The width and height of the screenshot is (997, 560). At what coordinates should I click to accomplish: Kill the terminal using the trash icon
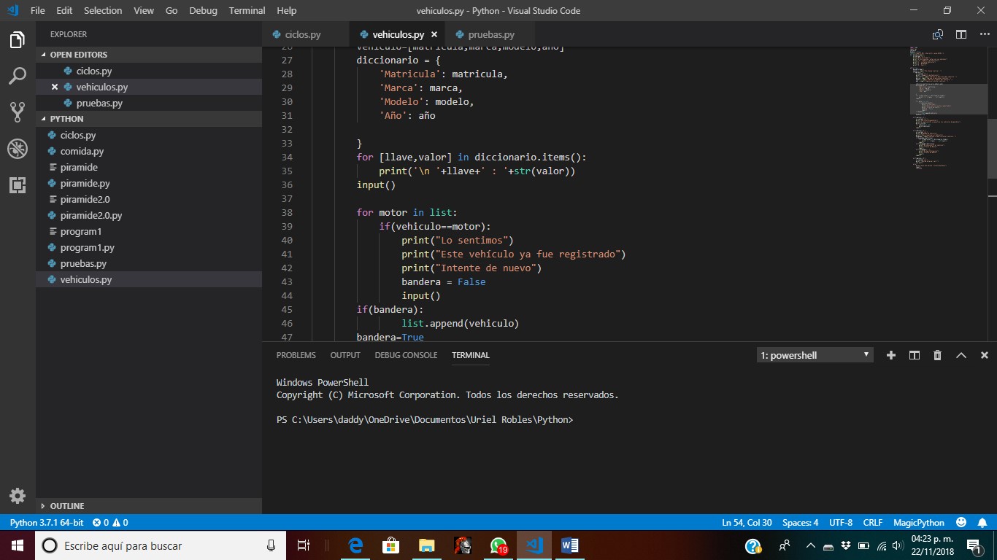937,355
